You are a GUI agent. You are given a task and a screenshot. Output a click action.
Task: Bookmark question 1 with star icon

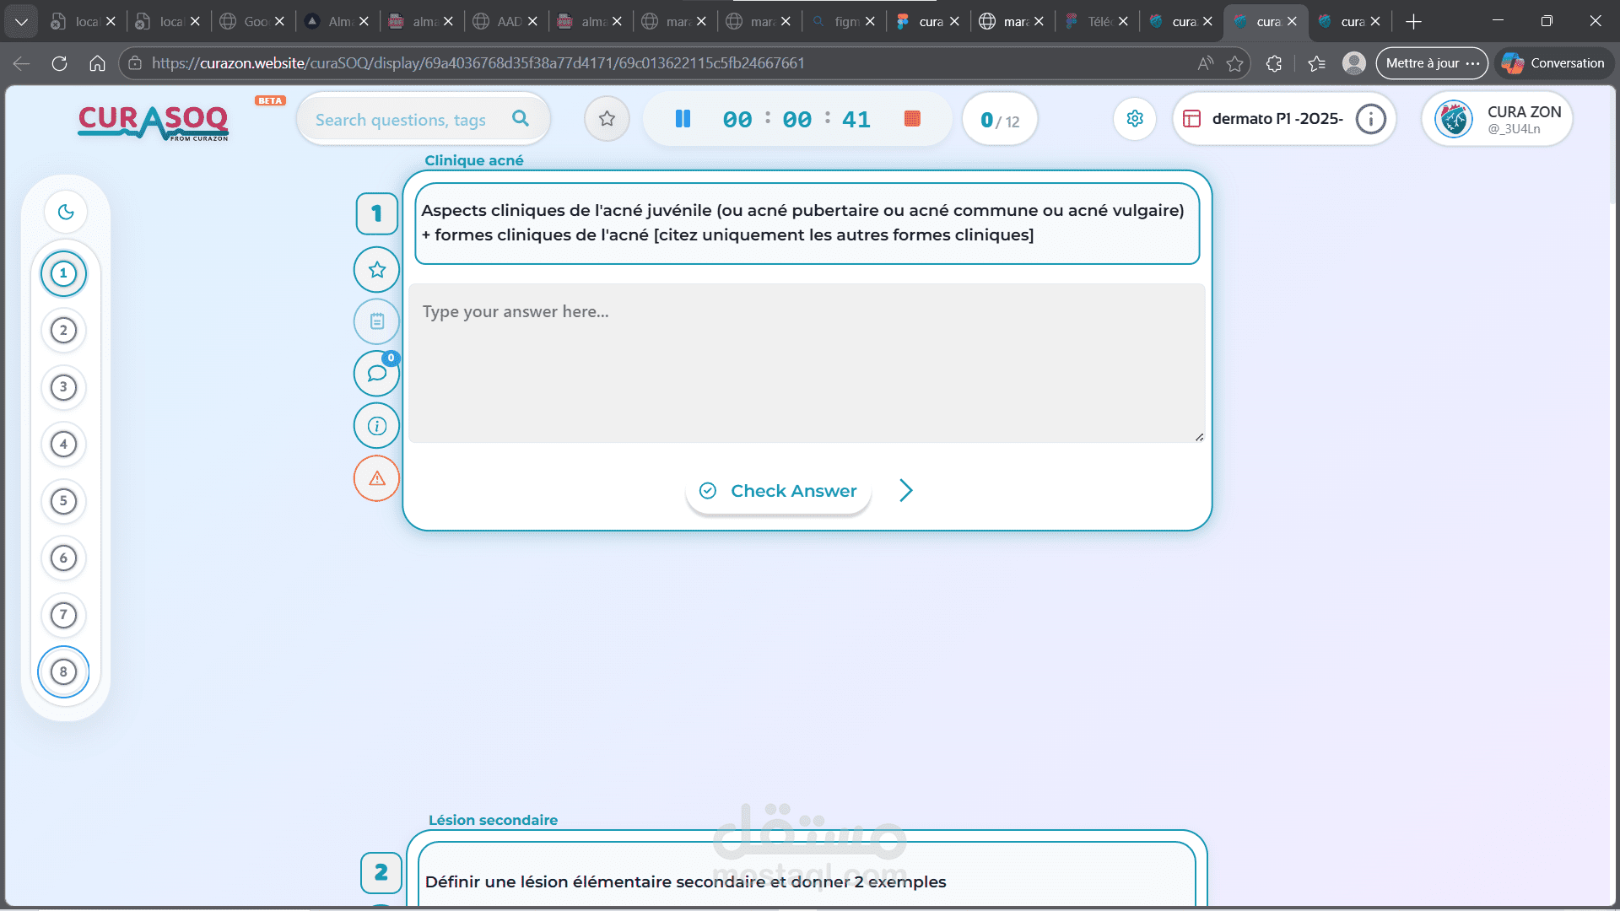point(376,270)
